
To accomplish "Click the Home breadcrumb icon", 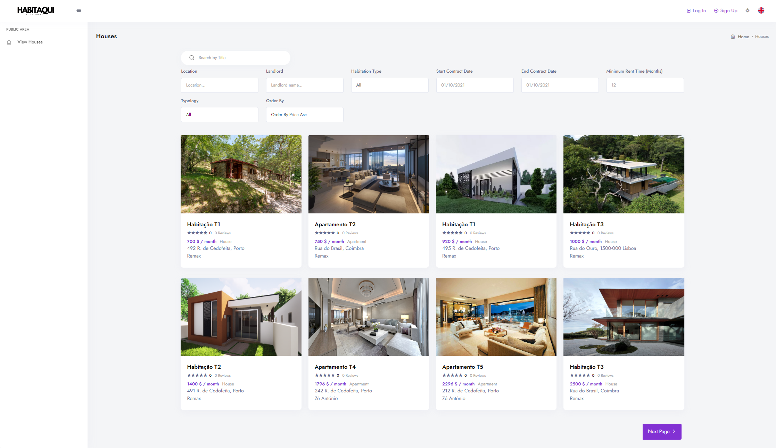I will (x=733, y=36).
